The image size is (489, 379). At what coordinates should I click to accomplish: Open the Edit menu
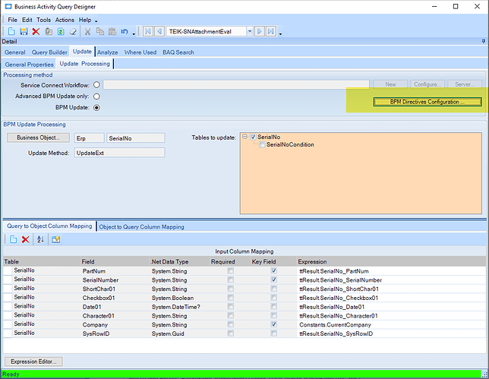(x=27, y=20)
